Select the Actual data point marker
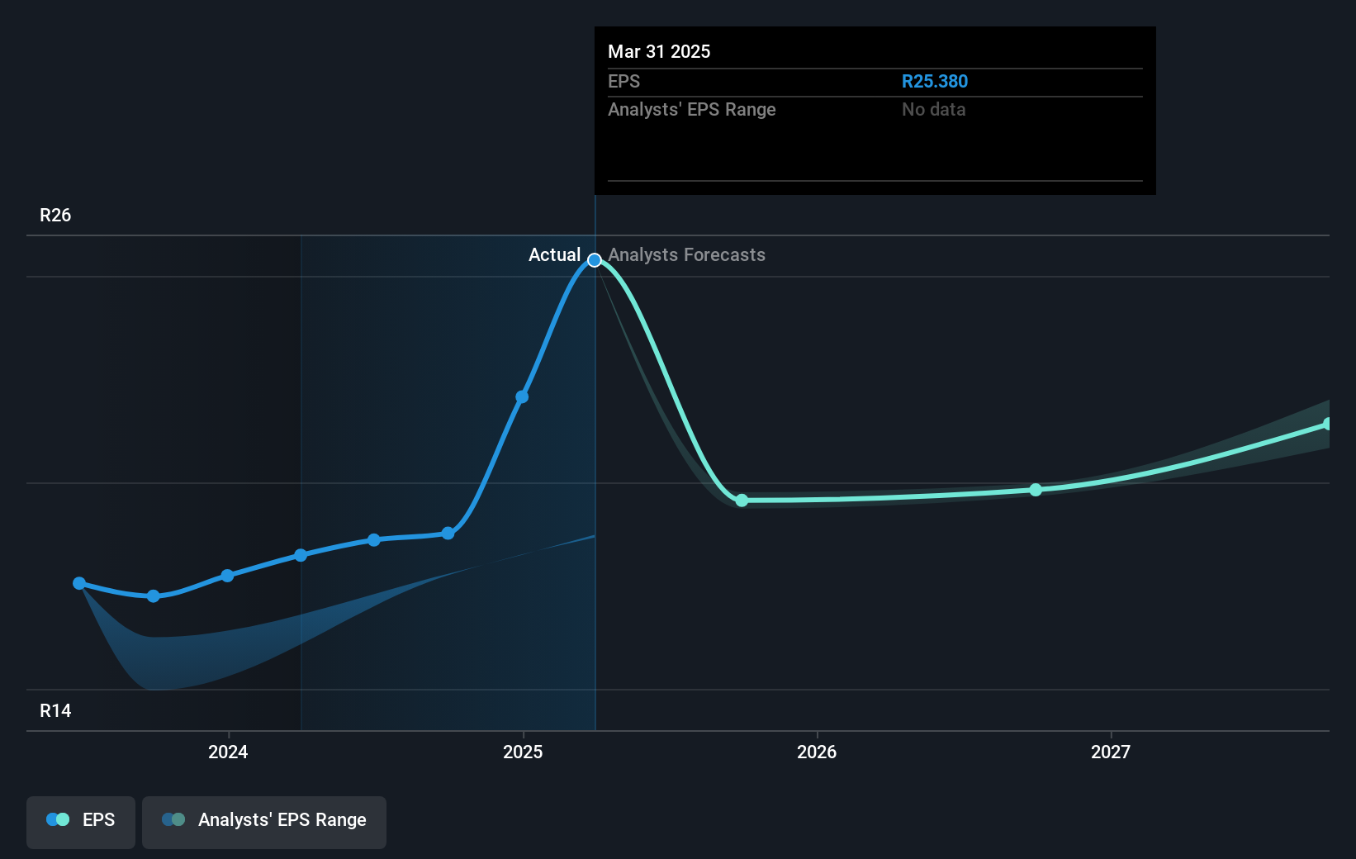Screen dimensions: 1356x859 [595, 260]
